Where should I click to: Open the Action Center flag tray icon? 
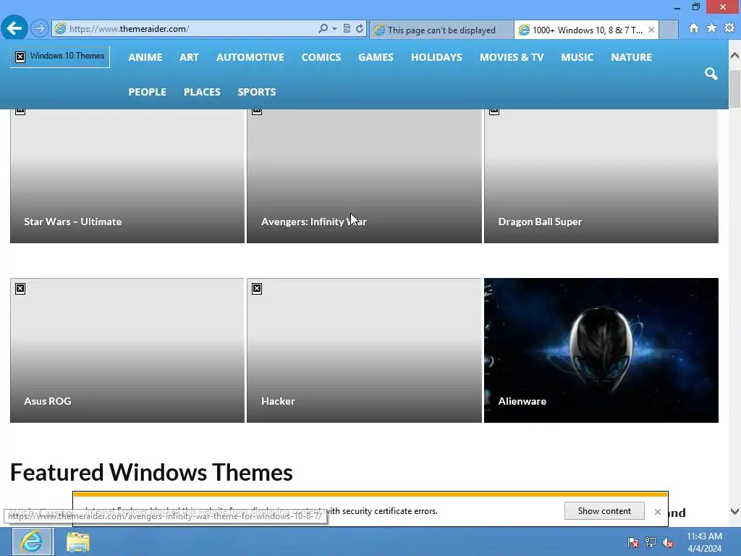click(633, 542)
